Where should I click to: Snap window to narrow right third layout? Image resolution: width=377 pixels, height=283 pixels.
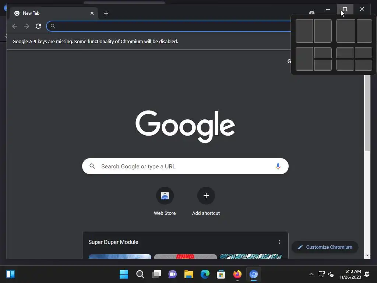tap(364, 31)
